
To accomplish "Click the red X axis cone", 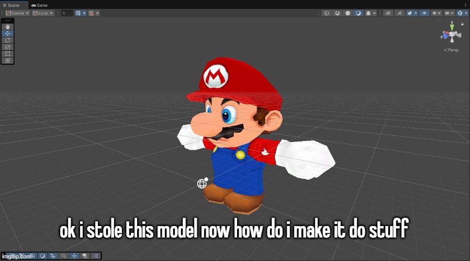I will tap(446, 33).
